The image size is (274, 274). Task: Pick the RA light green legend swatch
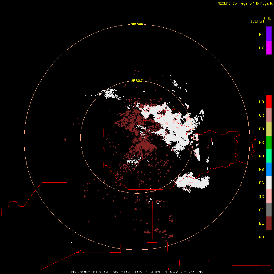coord(269,156)
